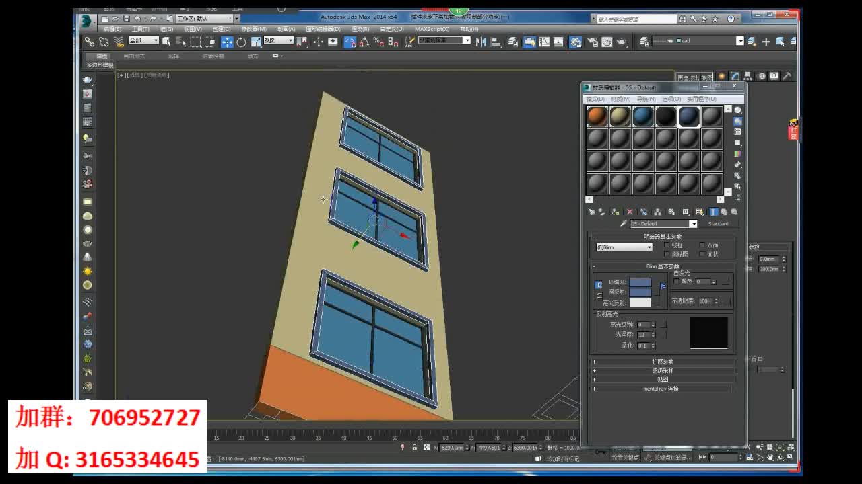Enable the 双面 (two-sided) checkbox
The image size is (862, 484).
701,245
